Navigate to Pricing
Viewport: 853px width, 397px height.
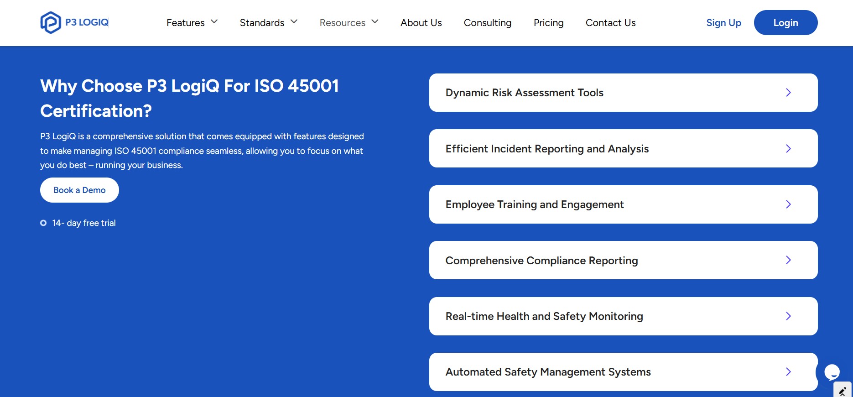coord(549,22)
